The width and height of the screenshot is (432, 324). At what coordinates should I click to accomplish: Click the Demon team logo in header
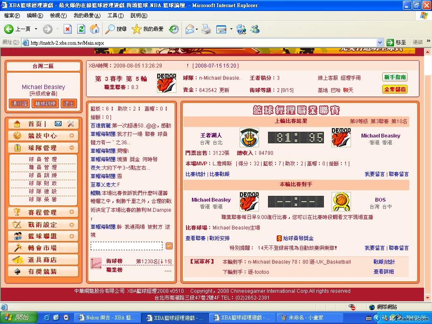(x=166, y=83)
